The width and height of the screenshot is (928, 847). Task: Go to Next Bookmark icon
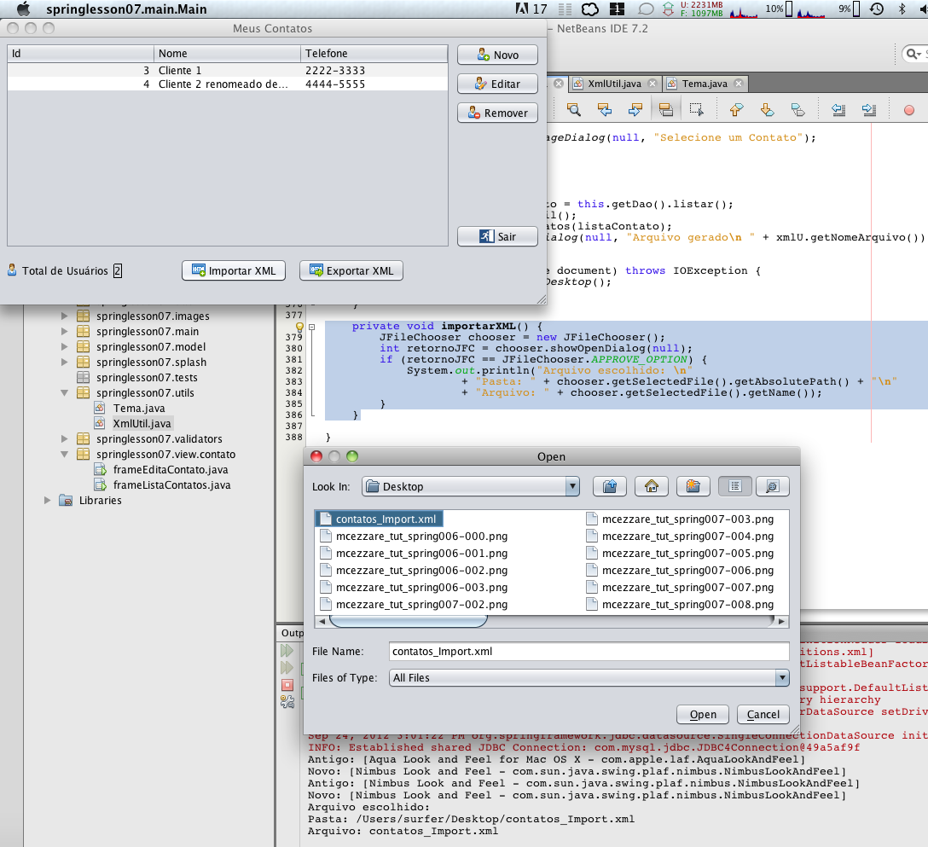[x=767, y=109]
